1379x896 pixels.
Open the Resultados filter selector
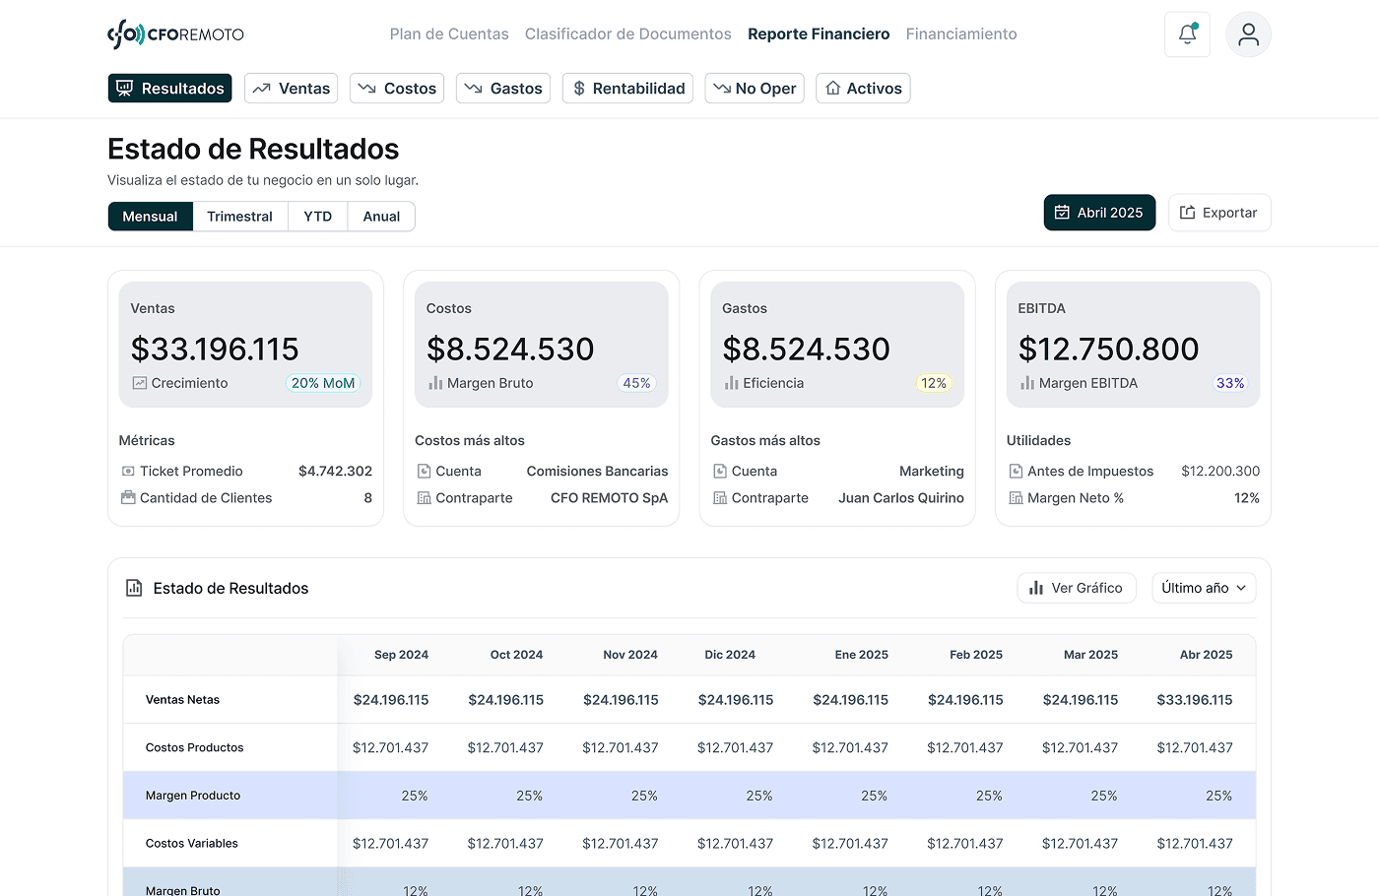[x=169, y=88]
